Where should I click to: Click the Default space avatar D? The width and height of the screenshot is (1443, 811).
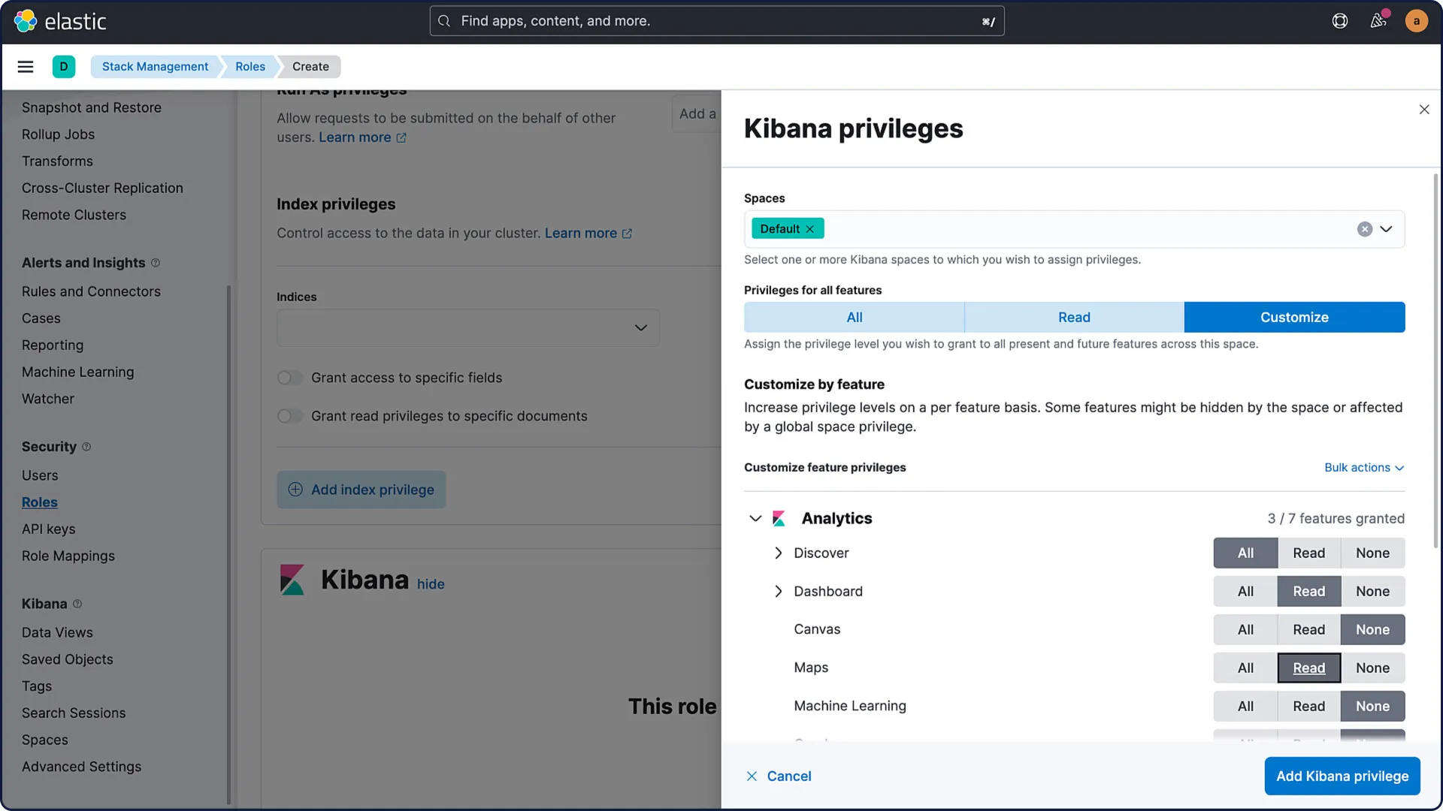[64, 67]
